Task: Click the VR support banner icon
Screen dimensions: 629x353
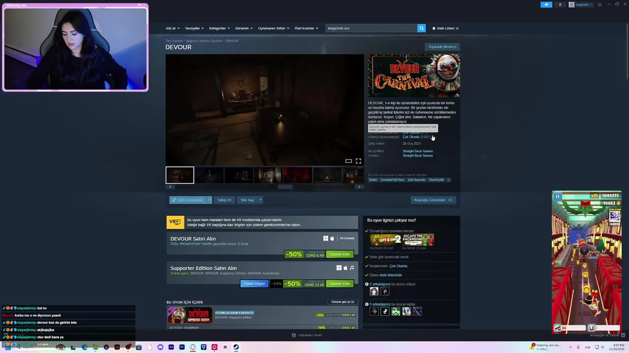Action: tap(175, 222)
